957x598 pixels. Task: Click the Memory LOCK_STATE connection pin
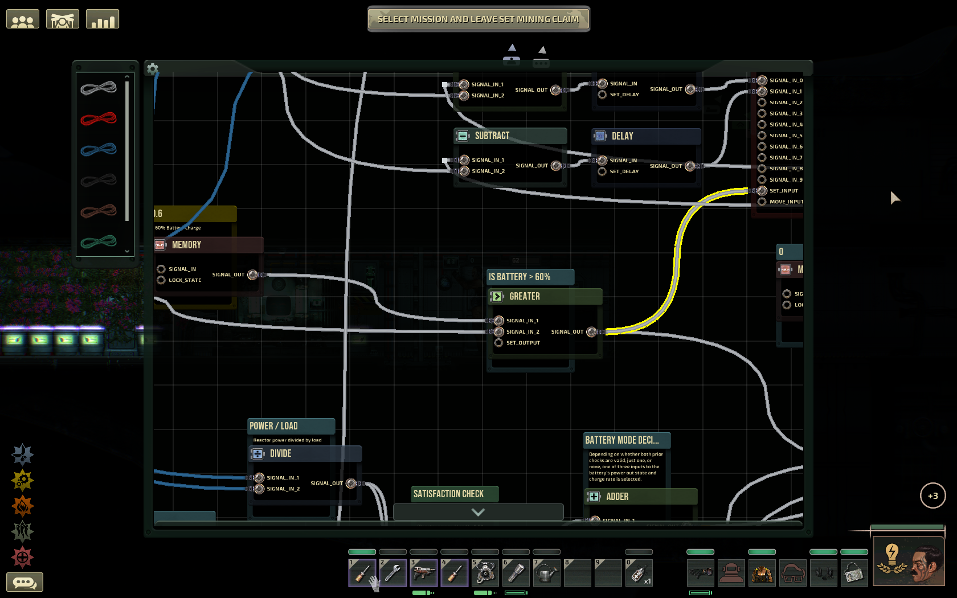161,280
